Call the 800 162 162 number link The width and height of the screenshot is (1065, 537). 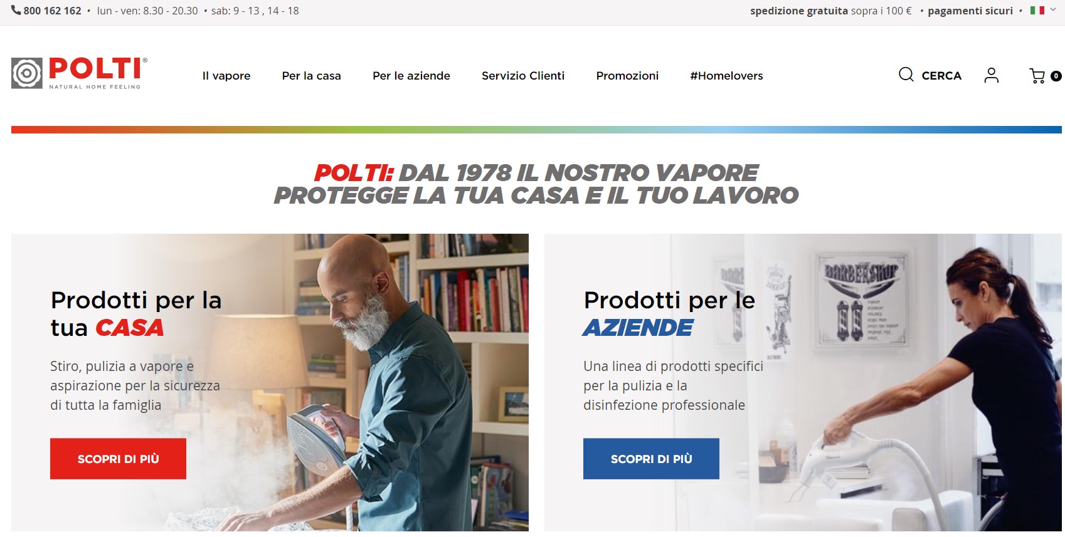pyautogui.click(x=53, y=11)
